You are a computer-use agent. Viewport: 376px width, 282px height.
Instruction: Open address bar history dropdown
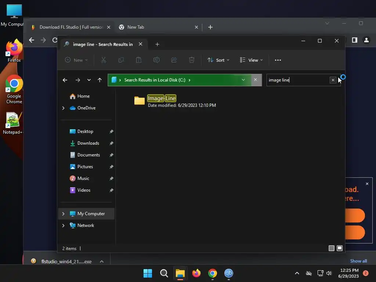[x=243, y=80]
